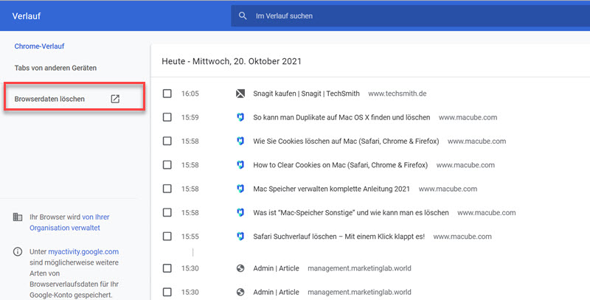Click the Verlauf page title
This screenshot has width=590, height=300.
(27, 16)
